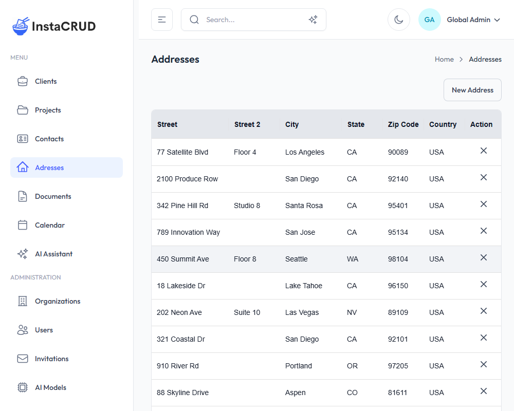Click the InstaCRUD bowl logo icon
This screenshot has width=514, height=411.
point(21,26)
